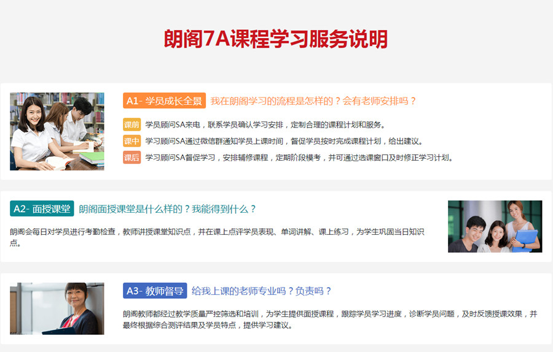Click the open book in the A1 photo

(58, 162)
